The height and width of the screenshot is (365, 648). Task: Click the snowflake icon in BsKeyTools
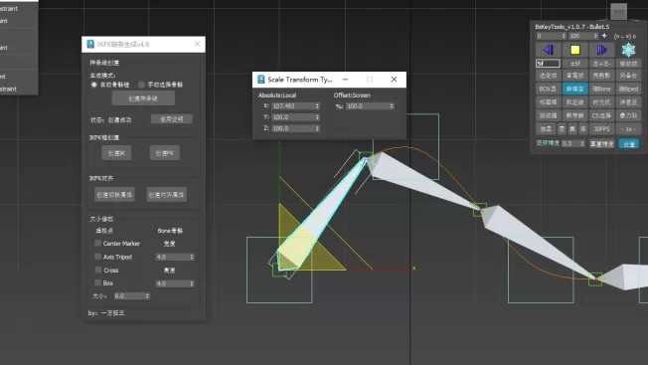point(628,50)
